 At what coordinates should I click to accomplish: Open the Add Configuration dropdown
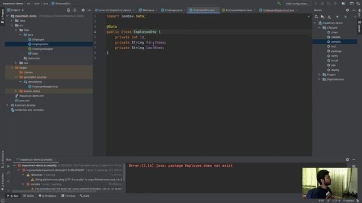point(298,3)
